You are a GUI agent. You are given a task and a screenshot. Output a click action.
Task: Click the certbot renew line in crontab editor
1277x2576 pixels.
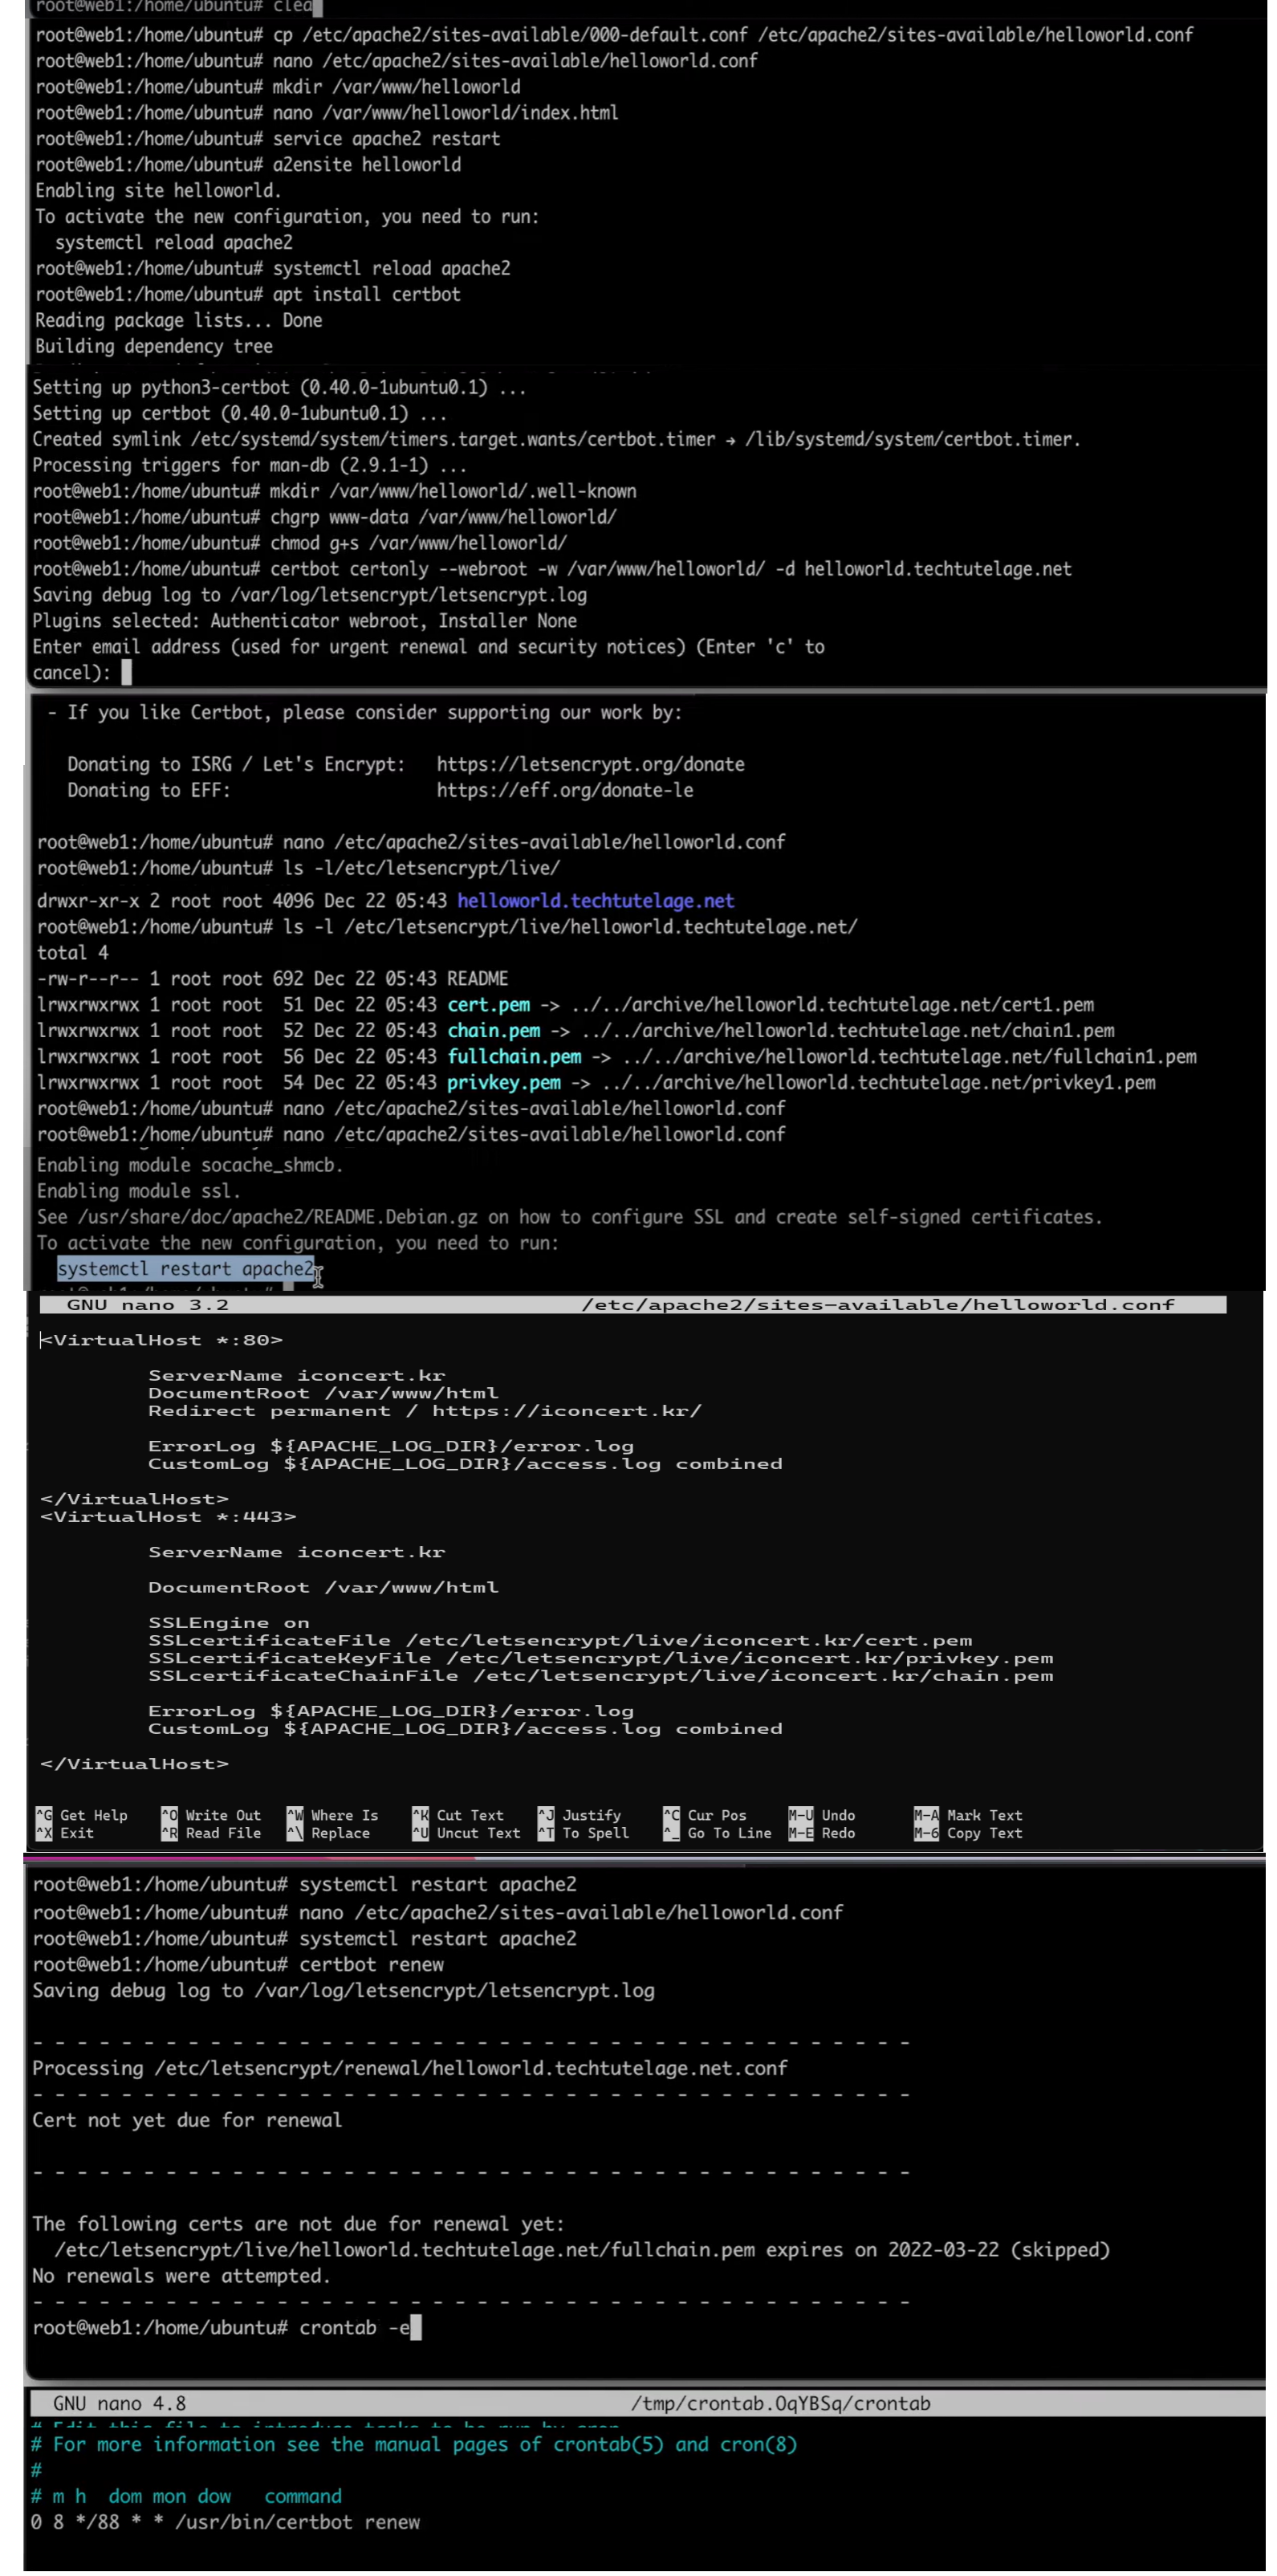pyautogui.click(x=225, y=2521)
